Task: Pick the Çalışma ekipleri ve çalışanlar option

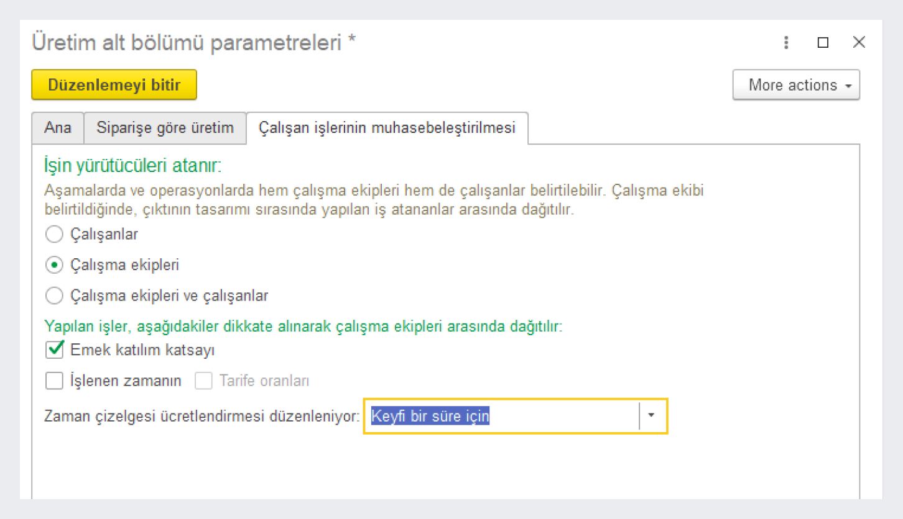Action: tap(55, 296)
